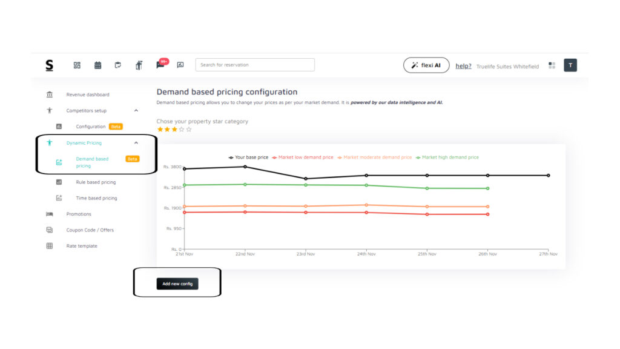The height and width of the screenshot is (349, 620).
Task: Open the calendar icon in top toolbar
Action: (97, 65)
